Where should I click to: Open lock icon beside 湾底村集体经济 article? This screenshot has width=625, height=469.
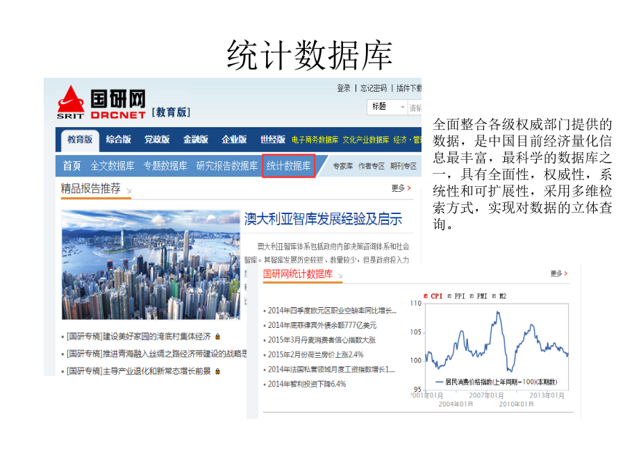(x=217, y=336)
